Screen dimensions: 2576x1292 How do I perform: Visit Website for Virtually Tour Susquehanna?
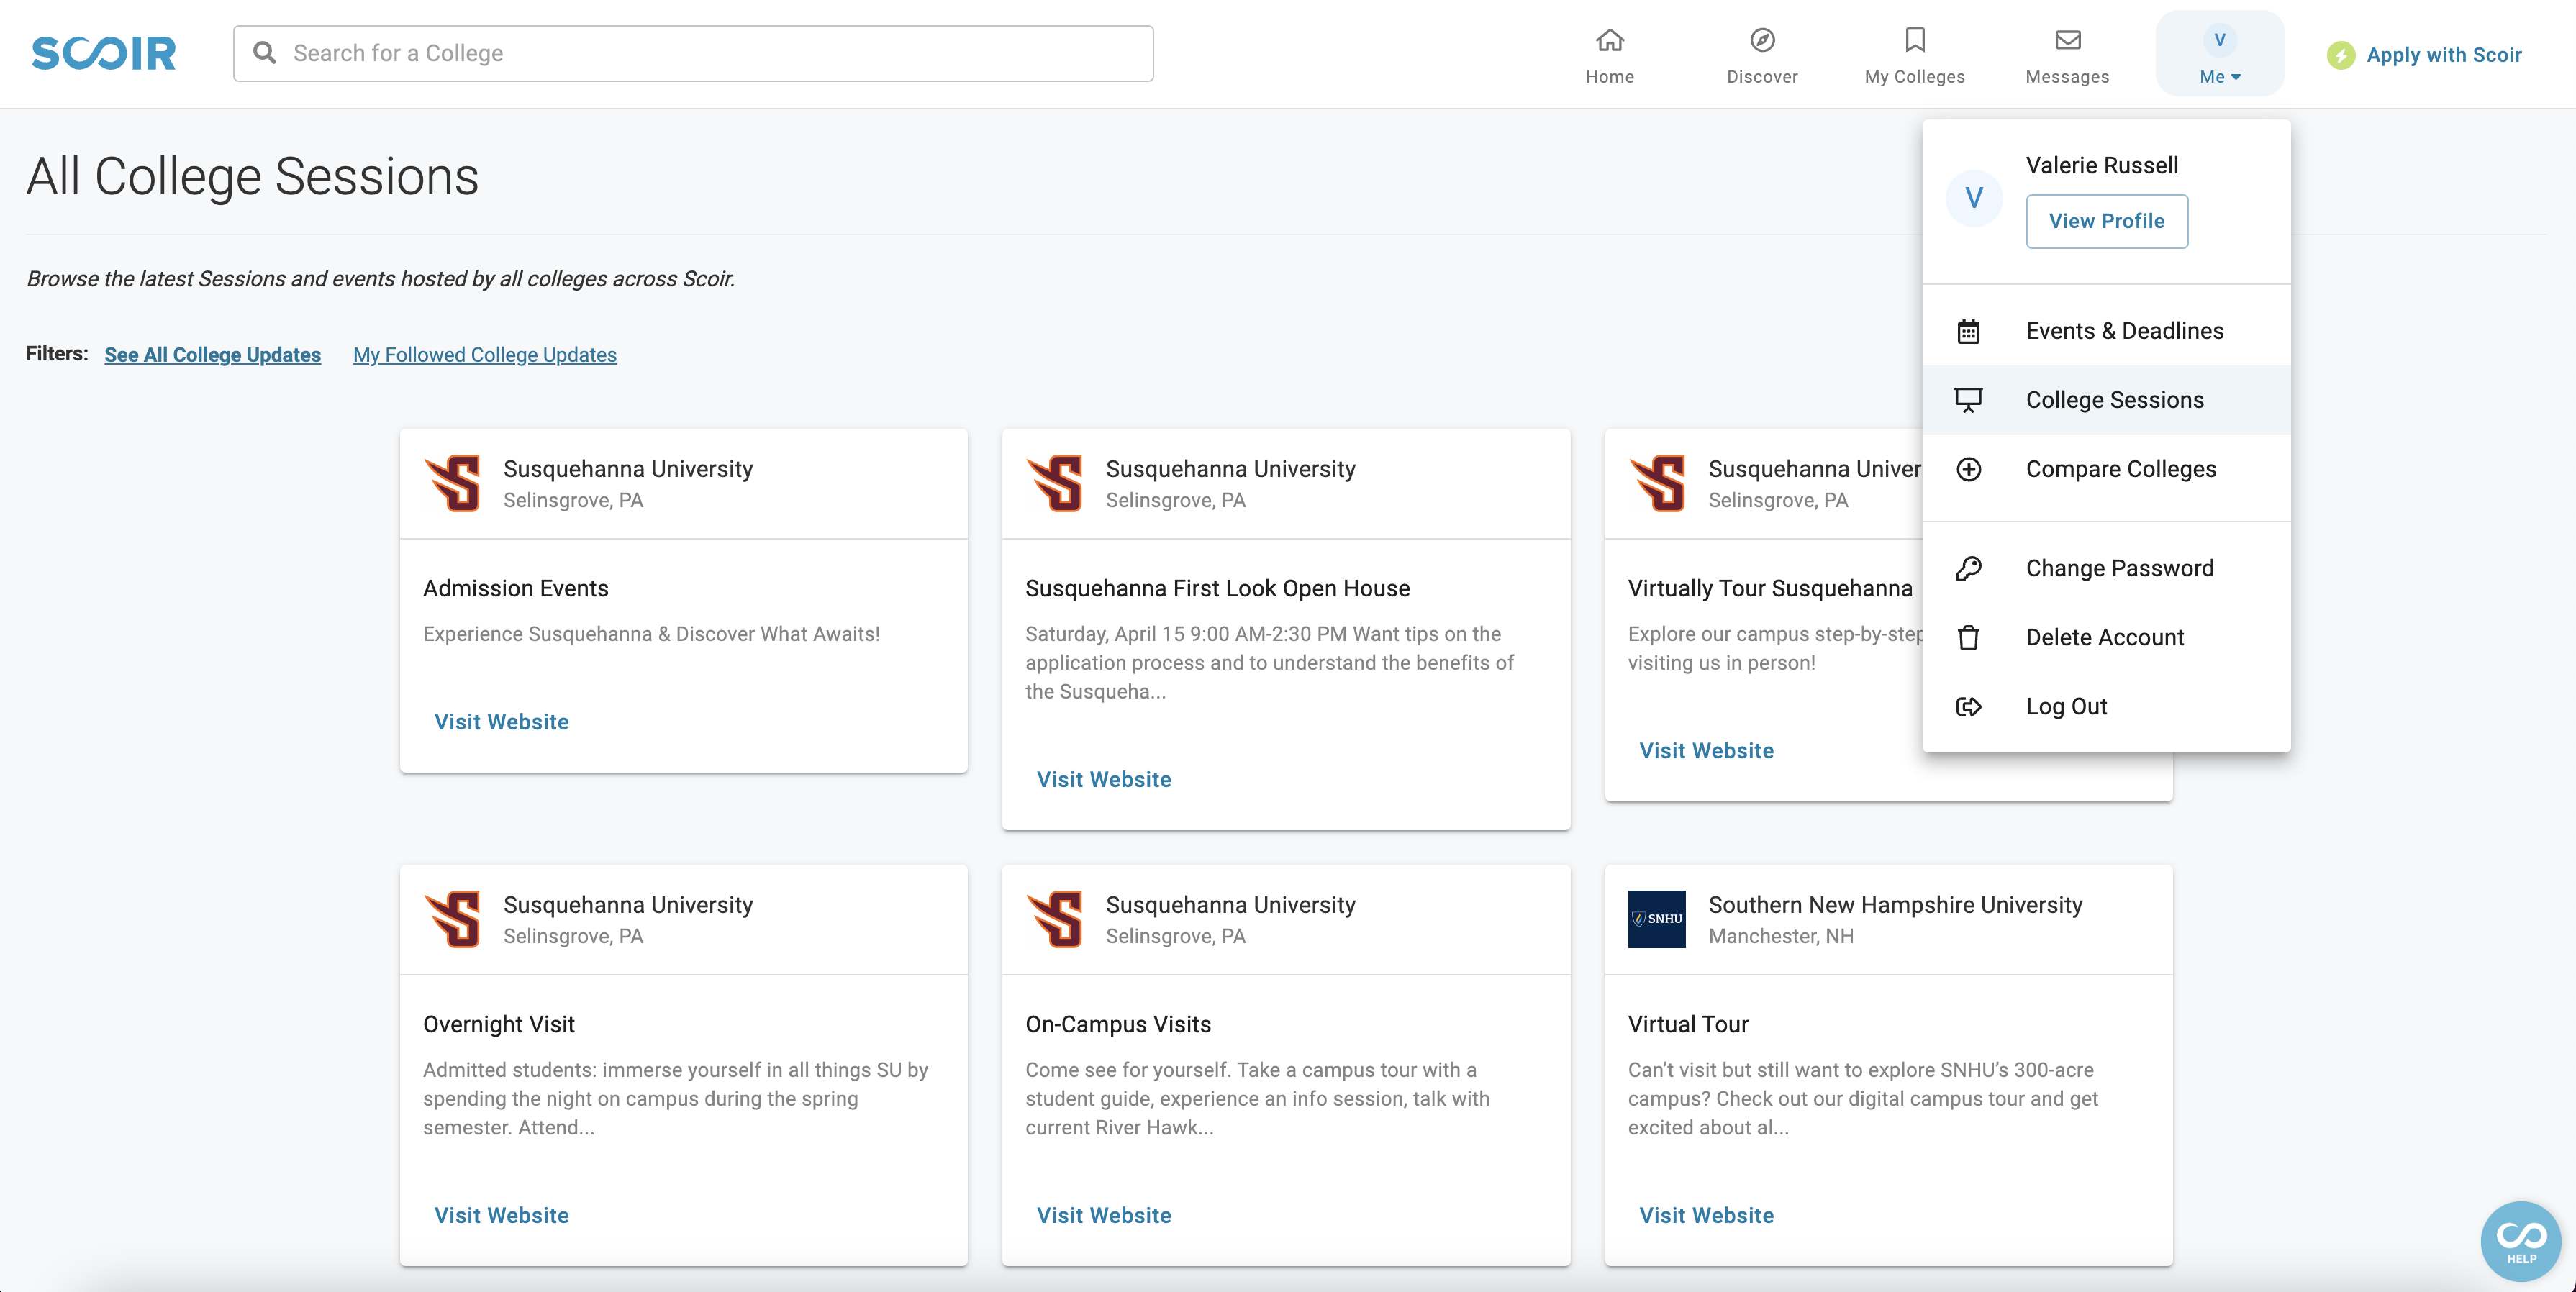pos(1706,751)
